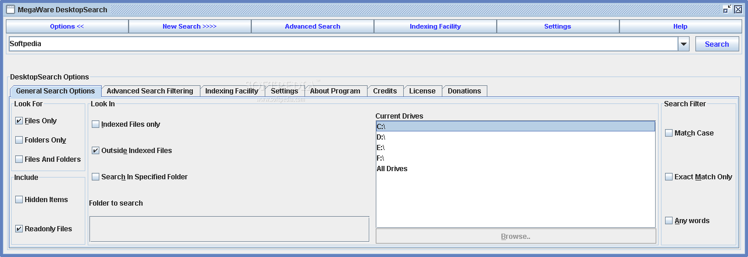Open Indexing Facility from the top bar
Screen dimensions: 748x257
click(435, 26)
